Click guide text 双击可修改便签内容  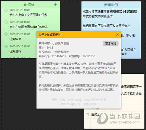(96, 11)
